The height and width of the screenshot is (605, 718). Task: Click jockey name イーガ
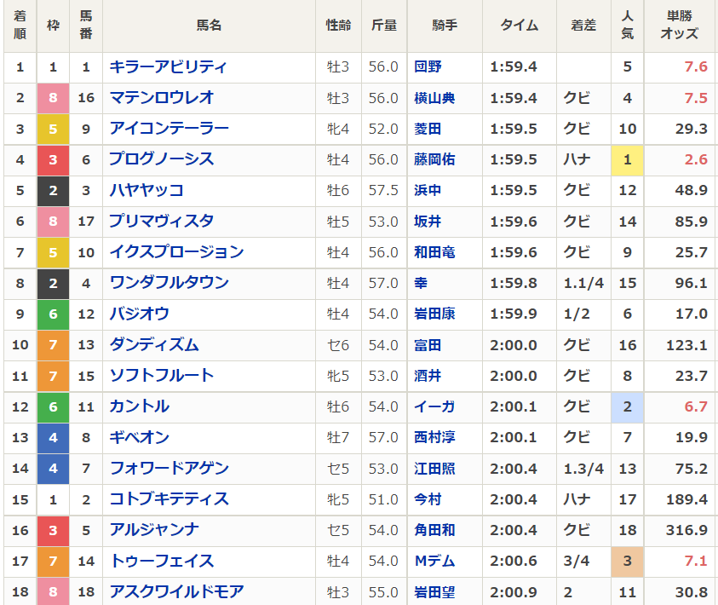[x=434, y=406]
